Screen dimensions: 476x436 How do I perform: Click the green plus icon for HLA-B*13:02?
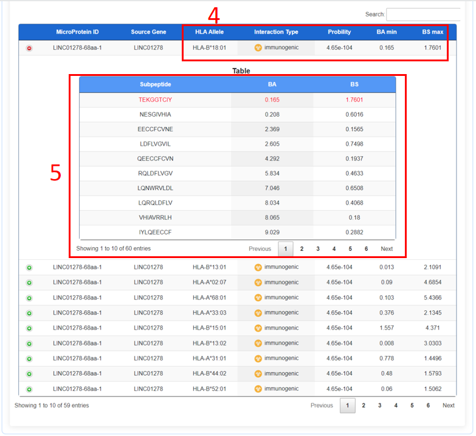point(29,344)
